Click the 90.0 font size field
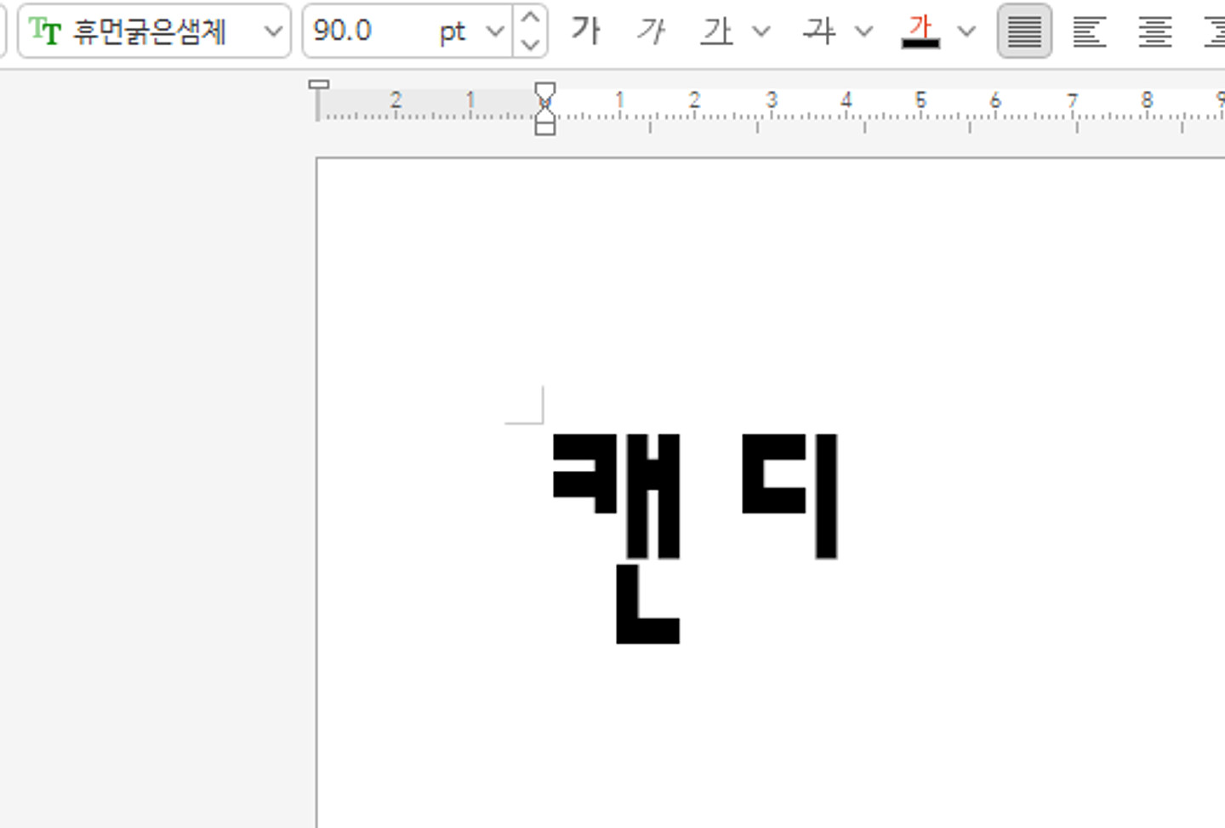This screenshot has height=828, width=1225. tap(366, 31)
